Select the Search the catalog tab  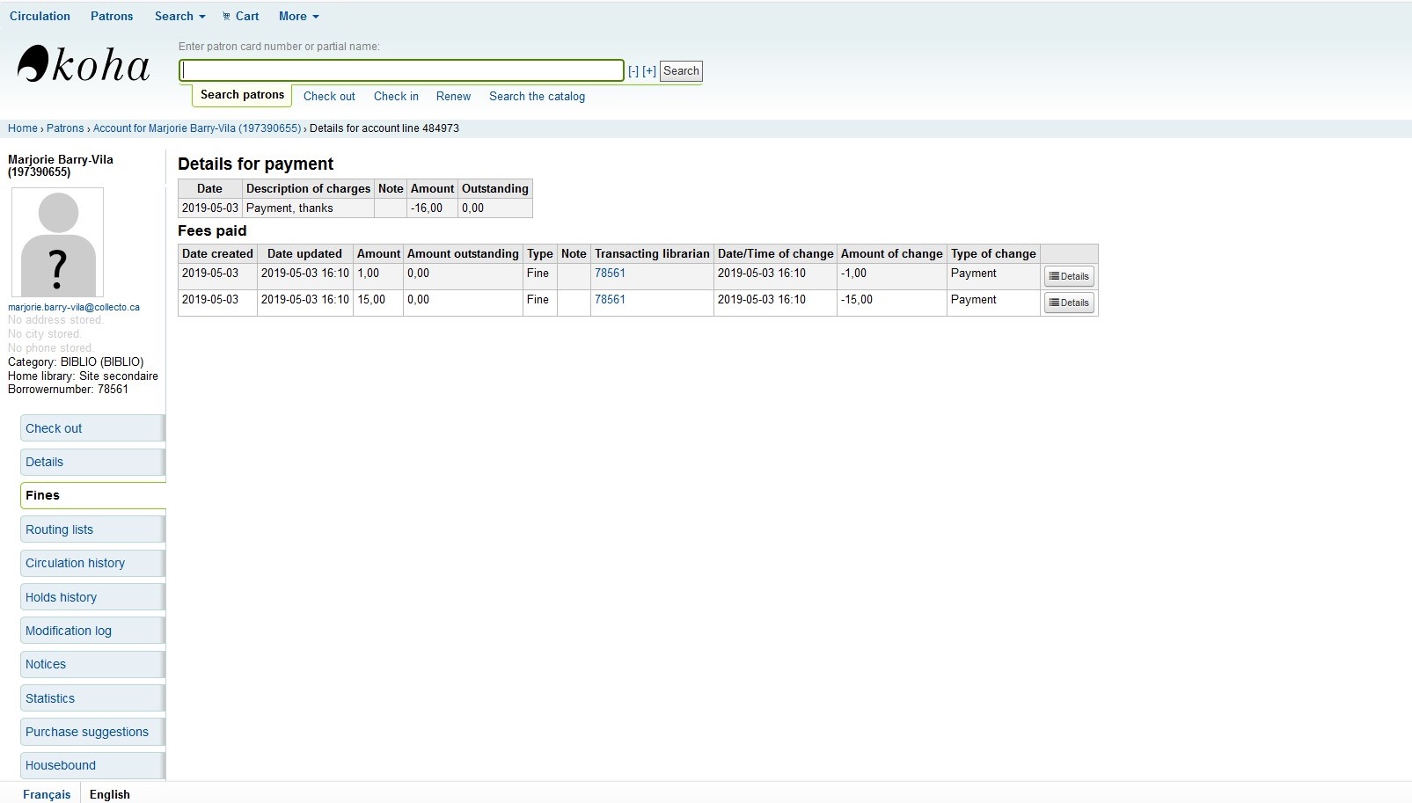point(537,96)
